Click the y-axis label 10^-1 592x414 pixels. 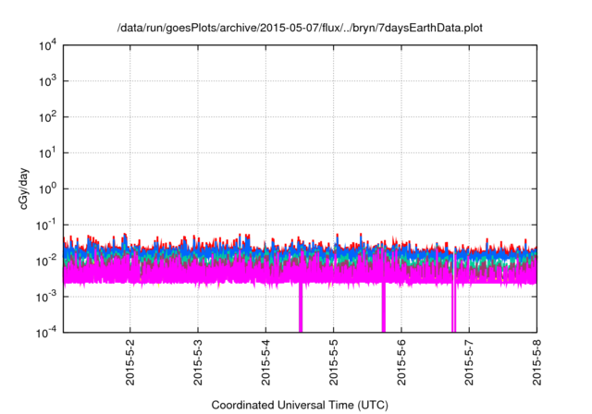point(45,225)
